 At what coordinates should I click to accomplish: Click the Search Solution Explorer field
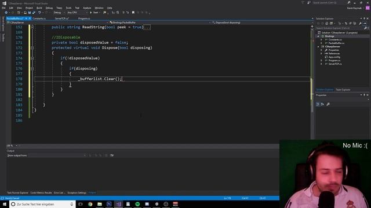(340, 28)
